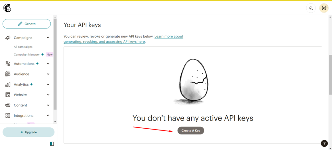Open the M profile avatar menu

(x=324, y=8)
